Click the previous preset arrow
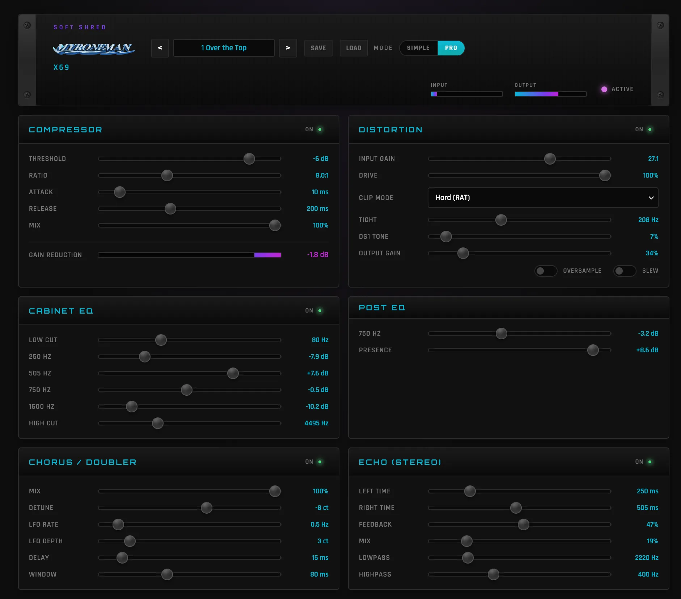 [x=160, y=48]
